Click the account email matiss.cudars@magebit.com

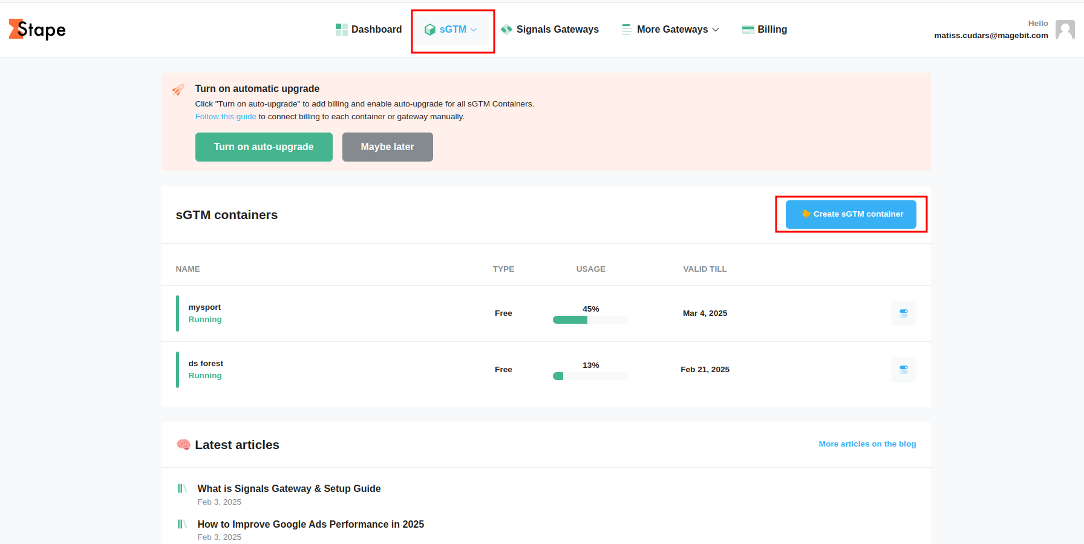click(991, 35)
